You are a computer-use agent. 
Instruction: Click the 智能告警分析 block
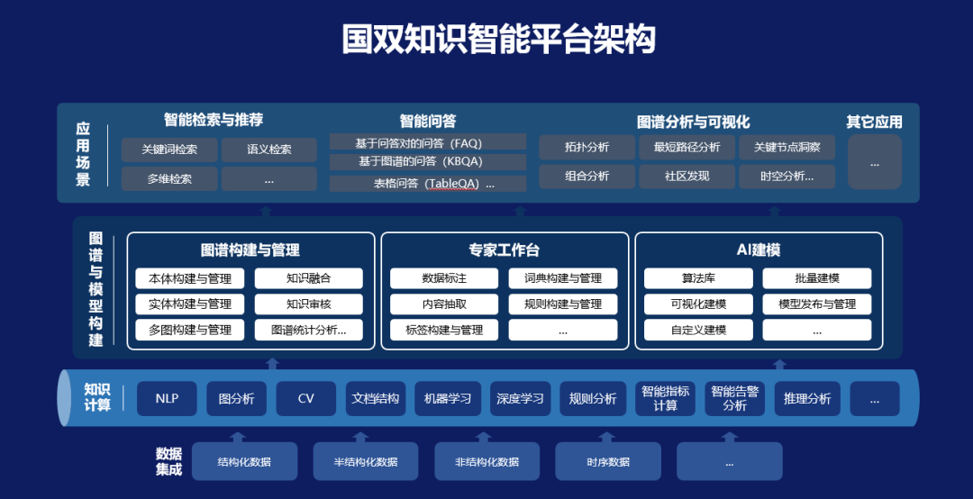click(x=734, y=399)
